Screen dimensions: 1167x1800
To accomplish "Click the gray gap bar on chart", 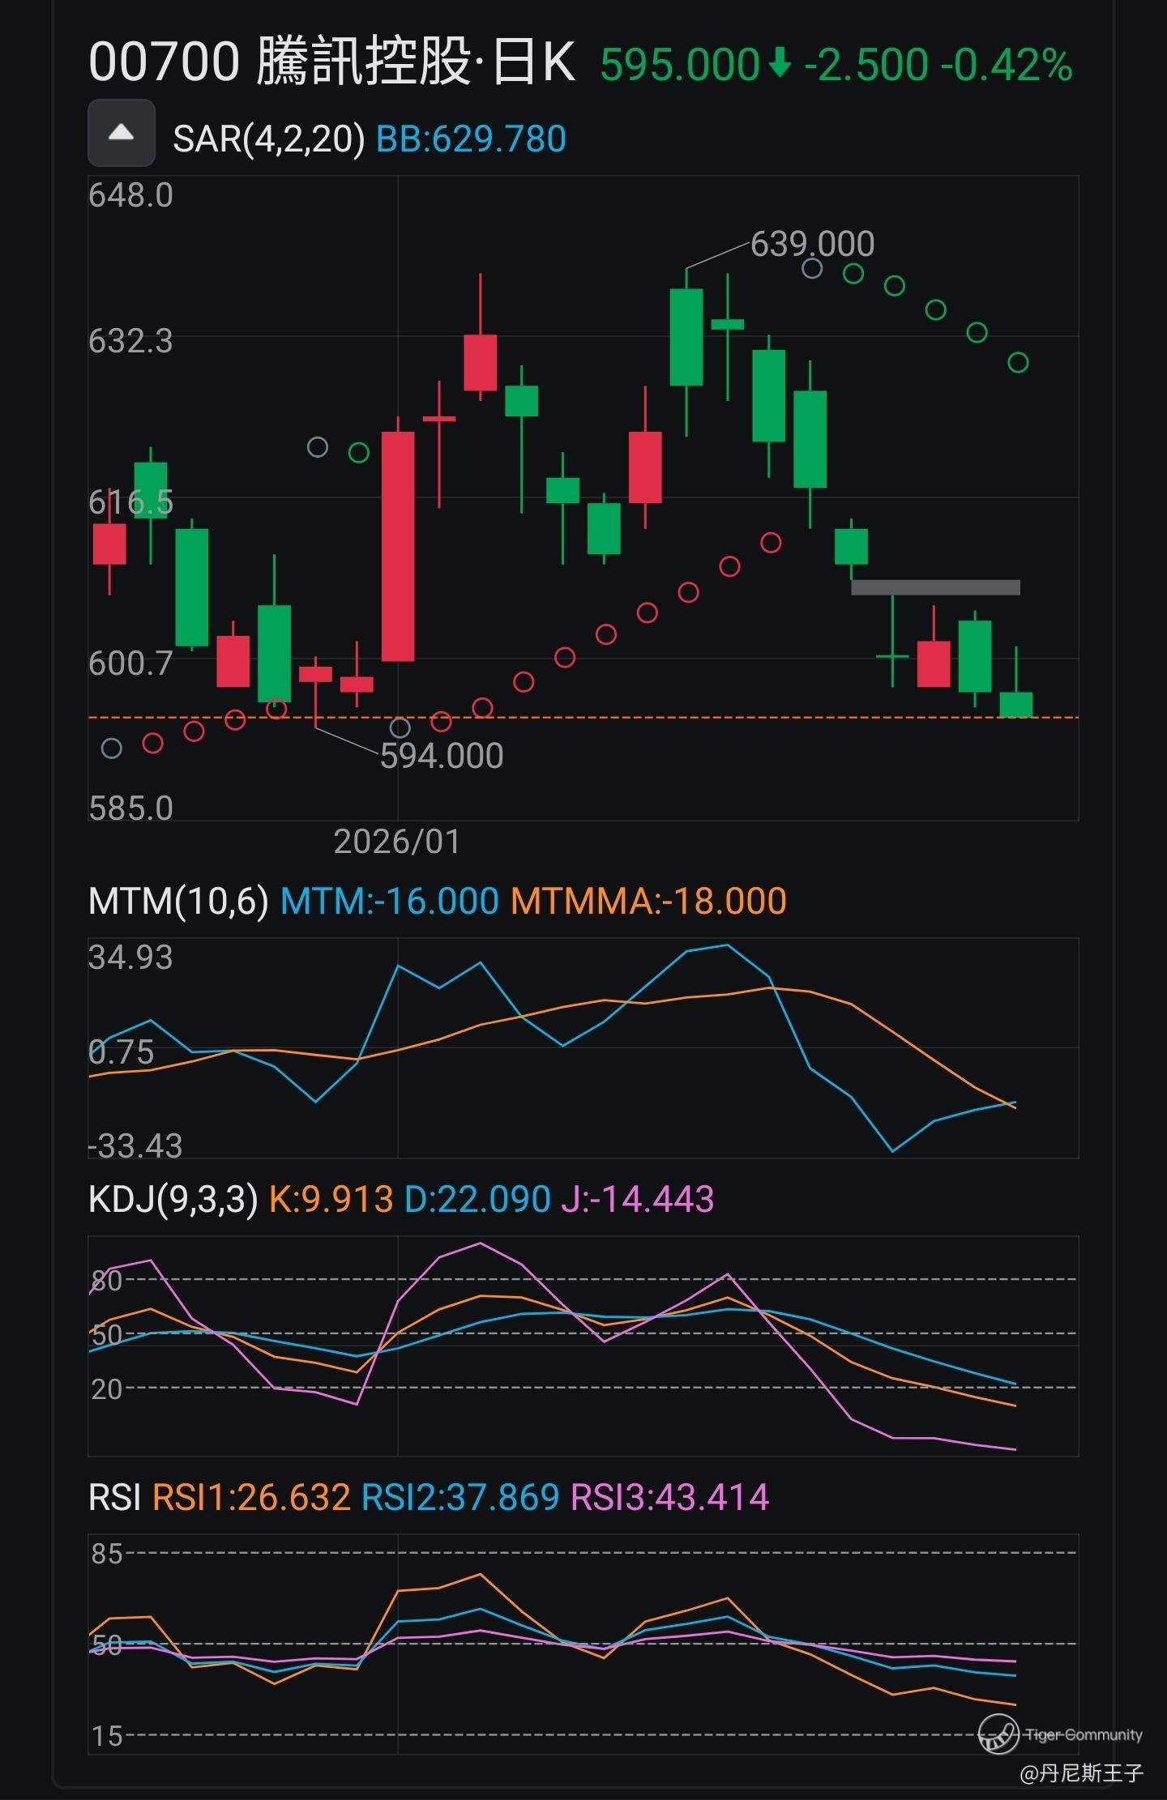I will (935, 587).
